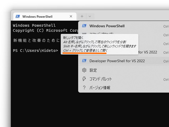
Task: Click the PS C:\Users\Hideto> prompt line
Action: point(35,51)
